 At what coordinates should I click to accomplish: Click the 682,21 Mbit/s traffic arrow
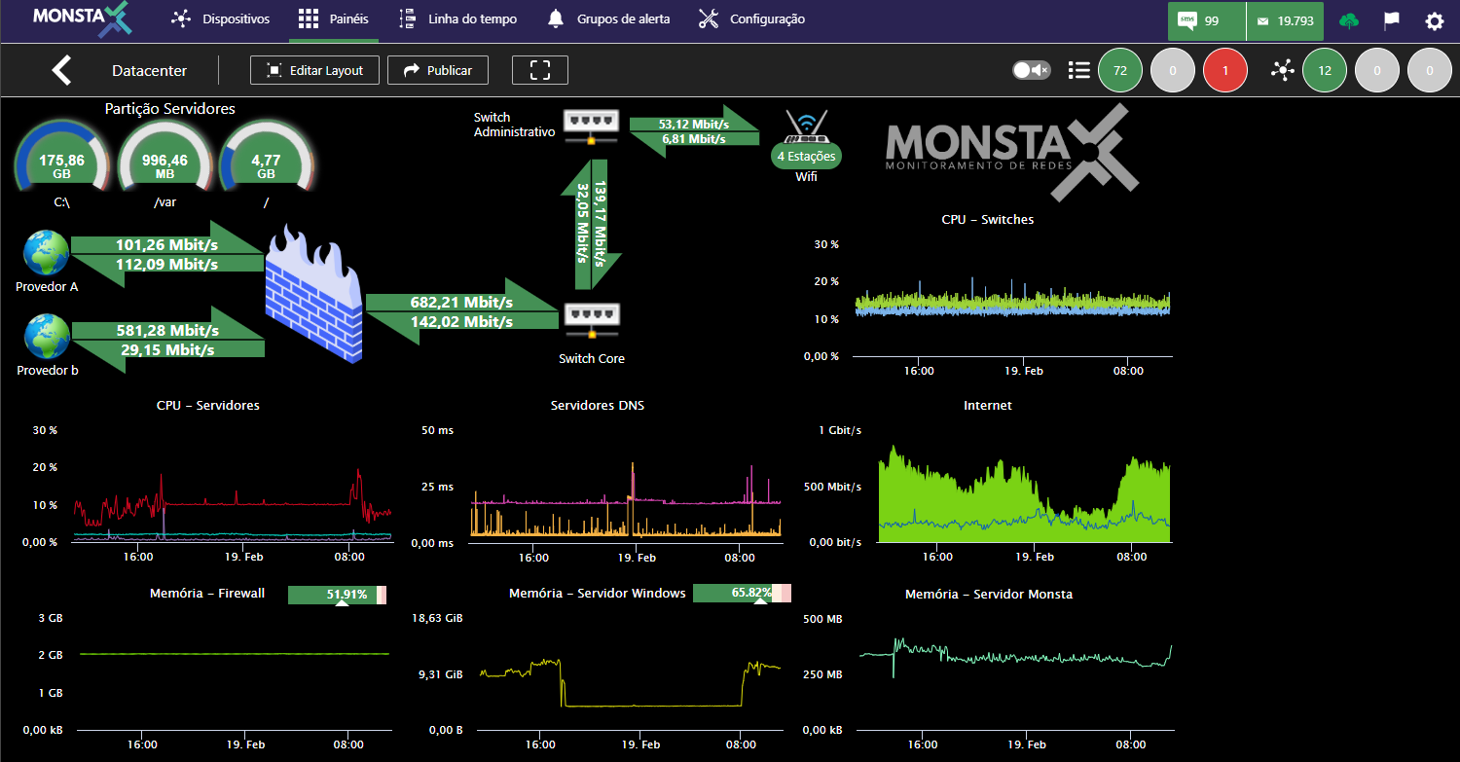click(x=462, y=302)
